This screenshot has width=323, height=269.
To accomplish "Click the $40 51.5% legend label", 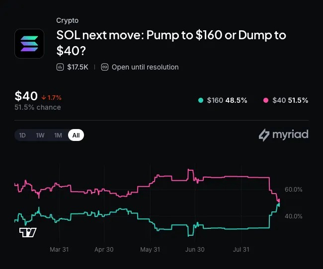I will (290, 100).
